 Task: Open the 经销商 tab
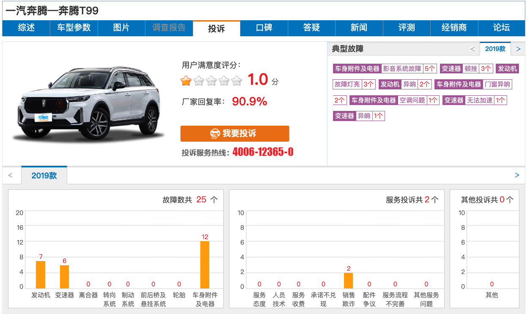tap(454, 28)
